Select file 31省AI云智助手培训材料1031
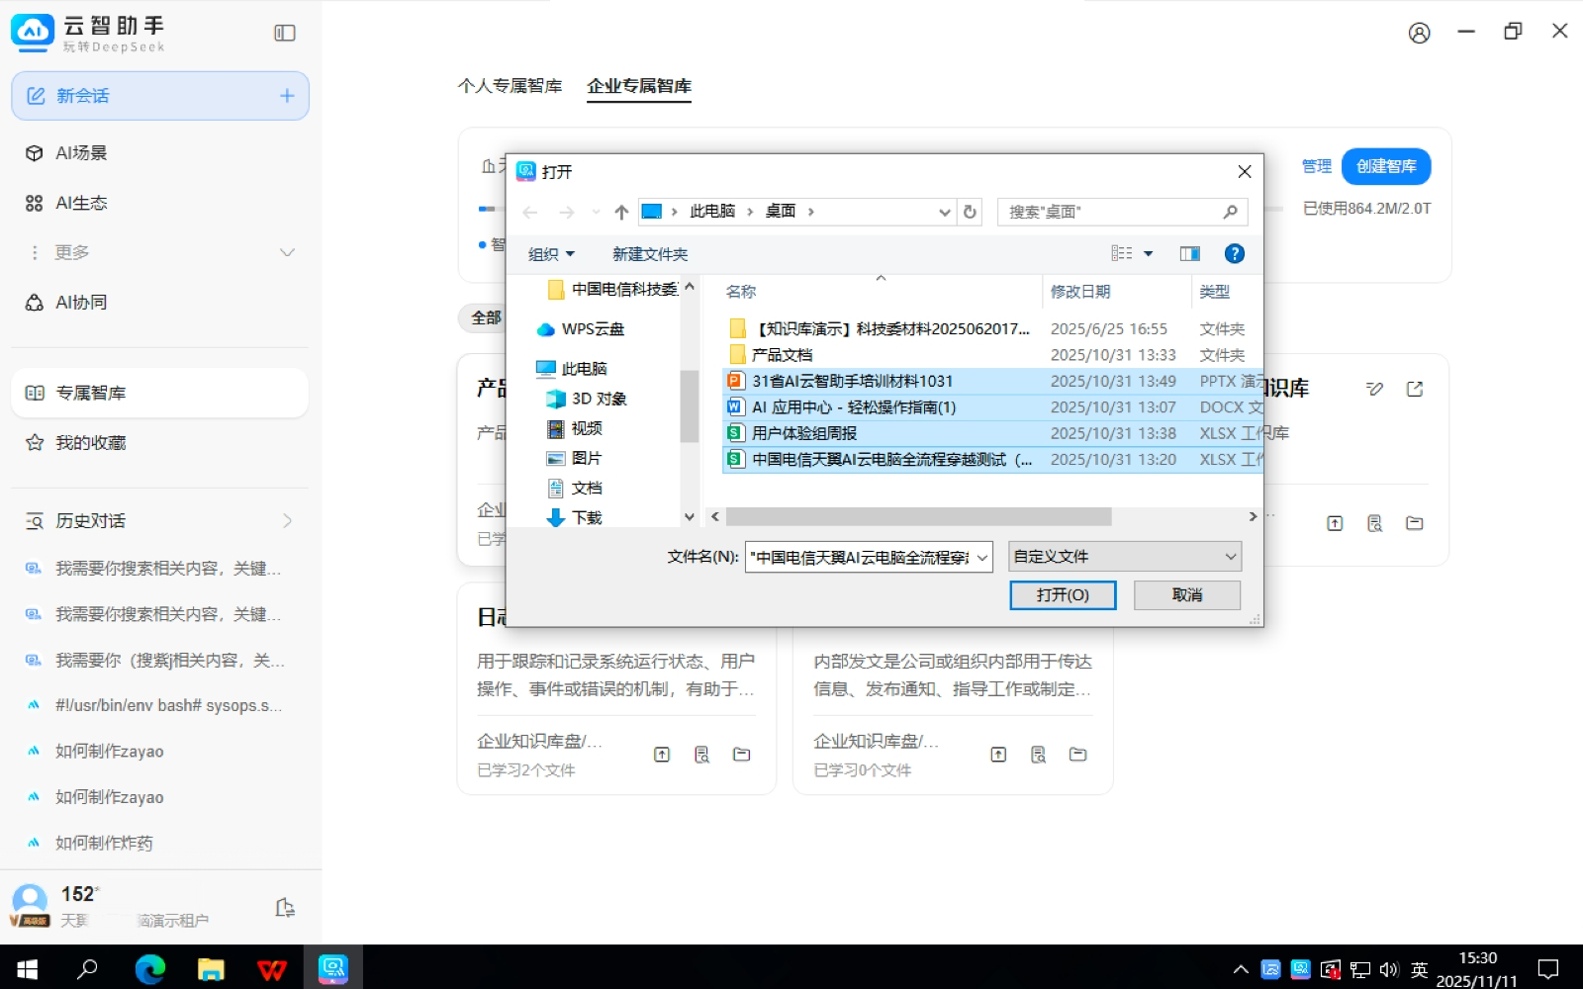This screenshot has width=1583, height=989. pyautogui.click(x=993, y=381)
